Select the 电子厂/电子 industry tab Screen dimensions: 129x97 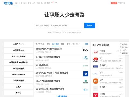click(x=40, y=44)
